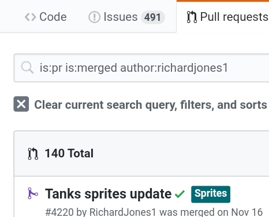Open the Code tab
The width and height of the screenshot is (269, 217).
click(x=46, y=17)
